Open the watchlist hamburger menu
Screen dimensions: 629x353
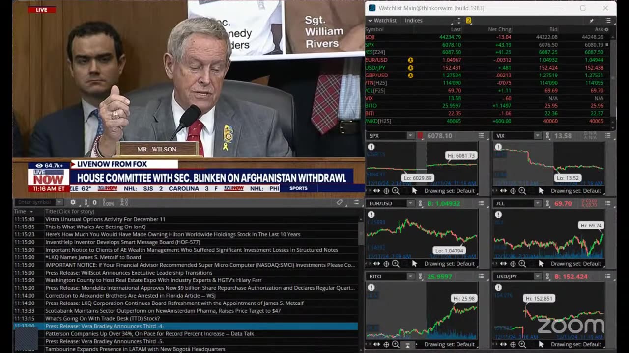pyautogui.click(x=608, y=21)
